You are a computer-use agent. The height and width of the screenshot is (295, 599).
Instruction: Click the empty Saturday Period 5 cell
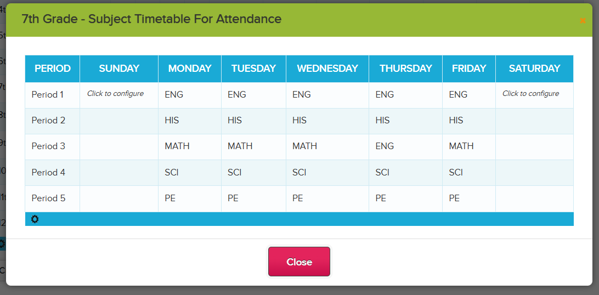tap(534, 198)
